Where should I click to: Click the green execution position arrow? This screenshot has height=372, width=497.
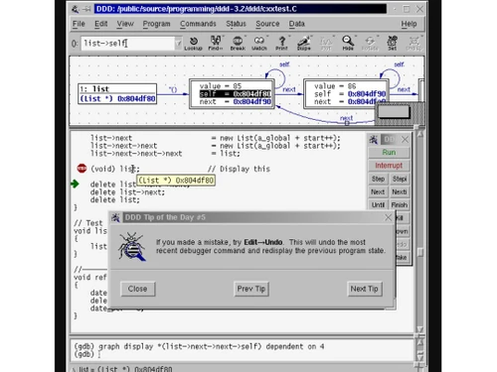click(75, 184)
